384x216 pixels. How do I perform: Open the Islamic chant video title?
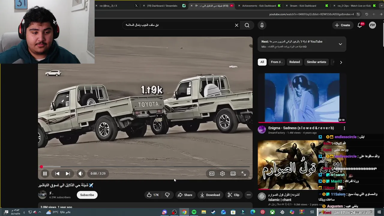pos(284,197)
